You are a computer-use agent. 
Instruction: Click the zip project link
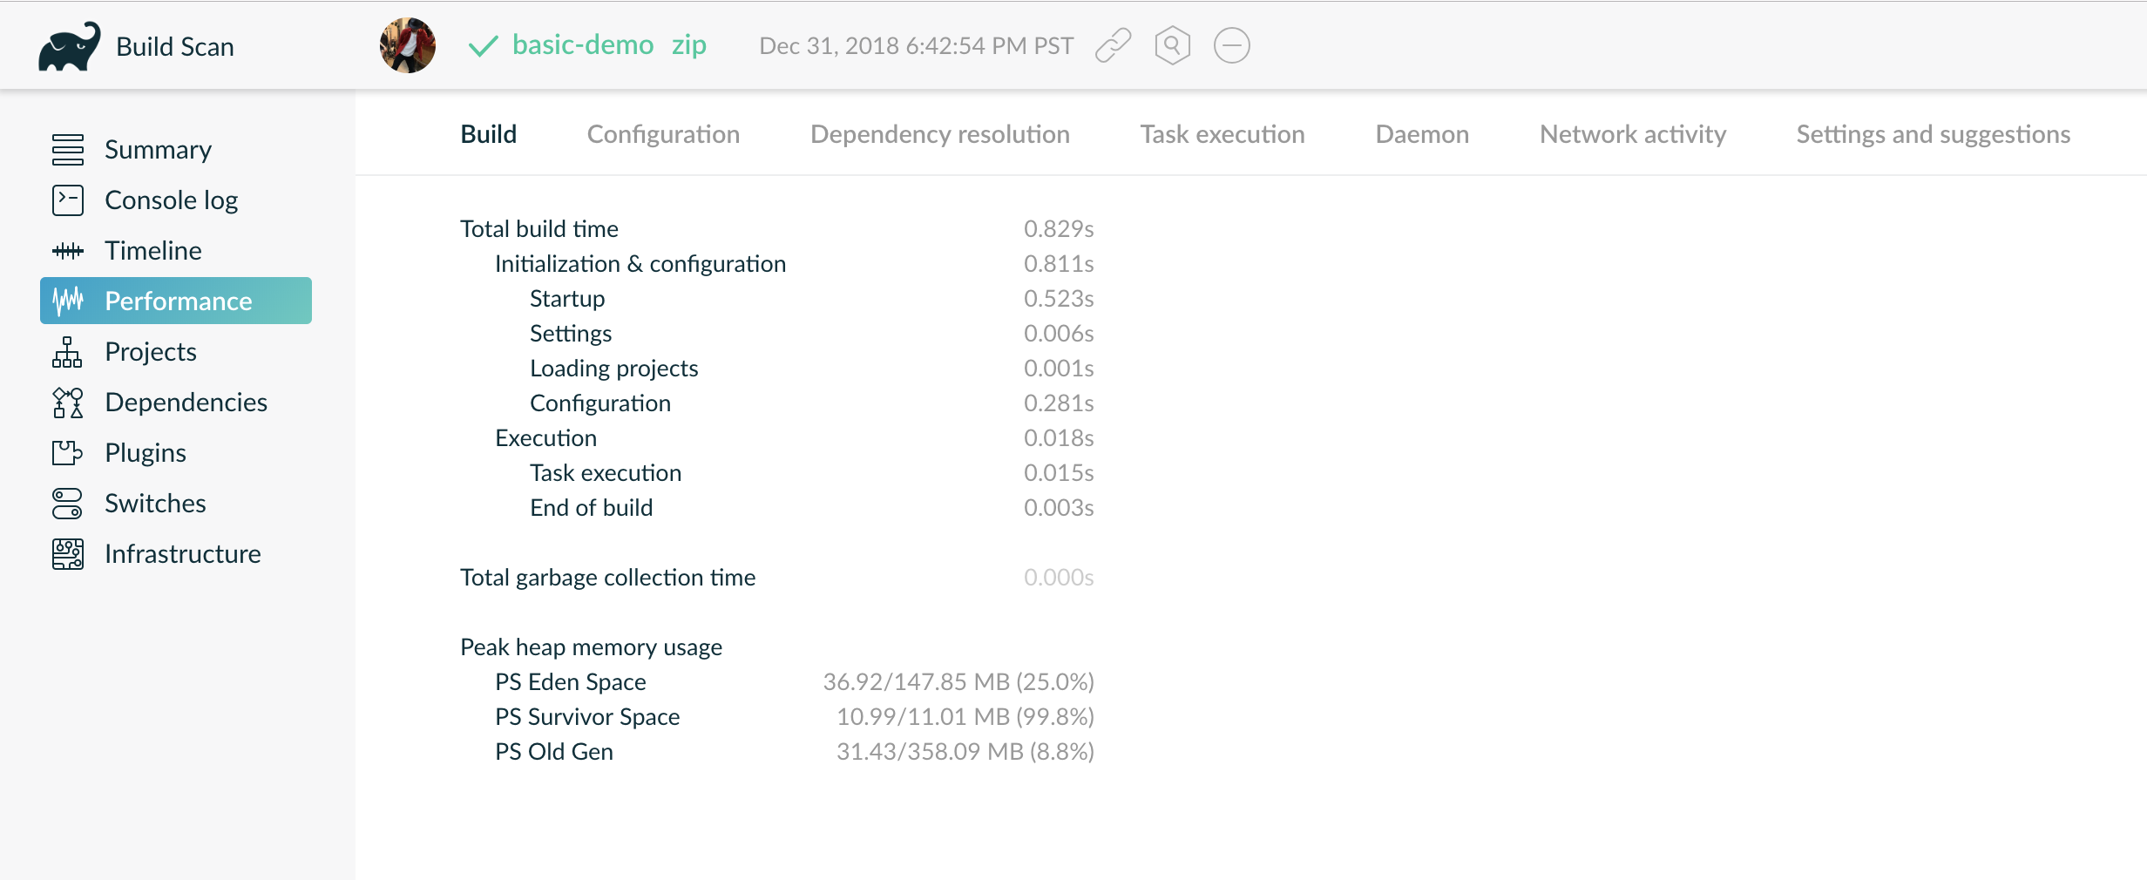point(687,45)
